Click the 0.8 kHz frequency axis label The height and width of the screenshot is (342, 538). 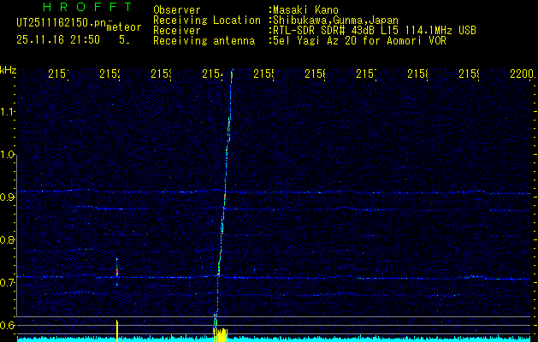(x=9, y=240)
